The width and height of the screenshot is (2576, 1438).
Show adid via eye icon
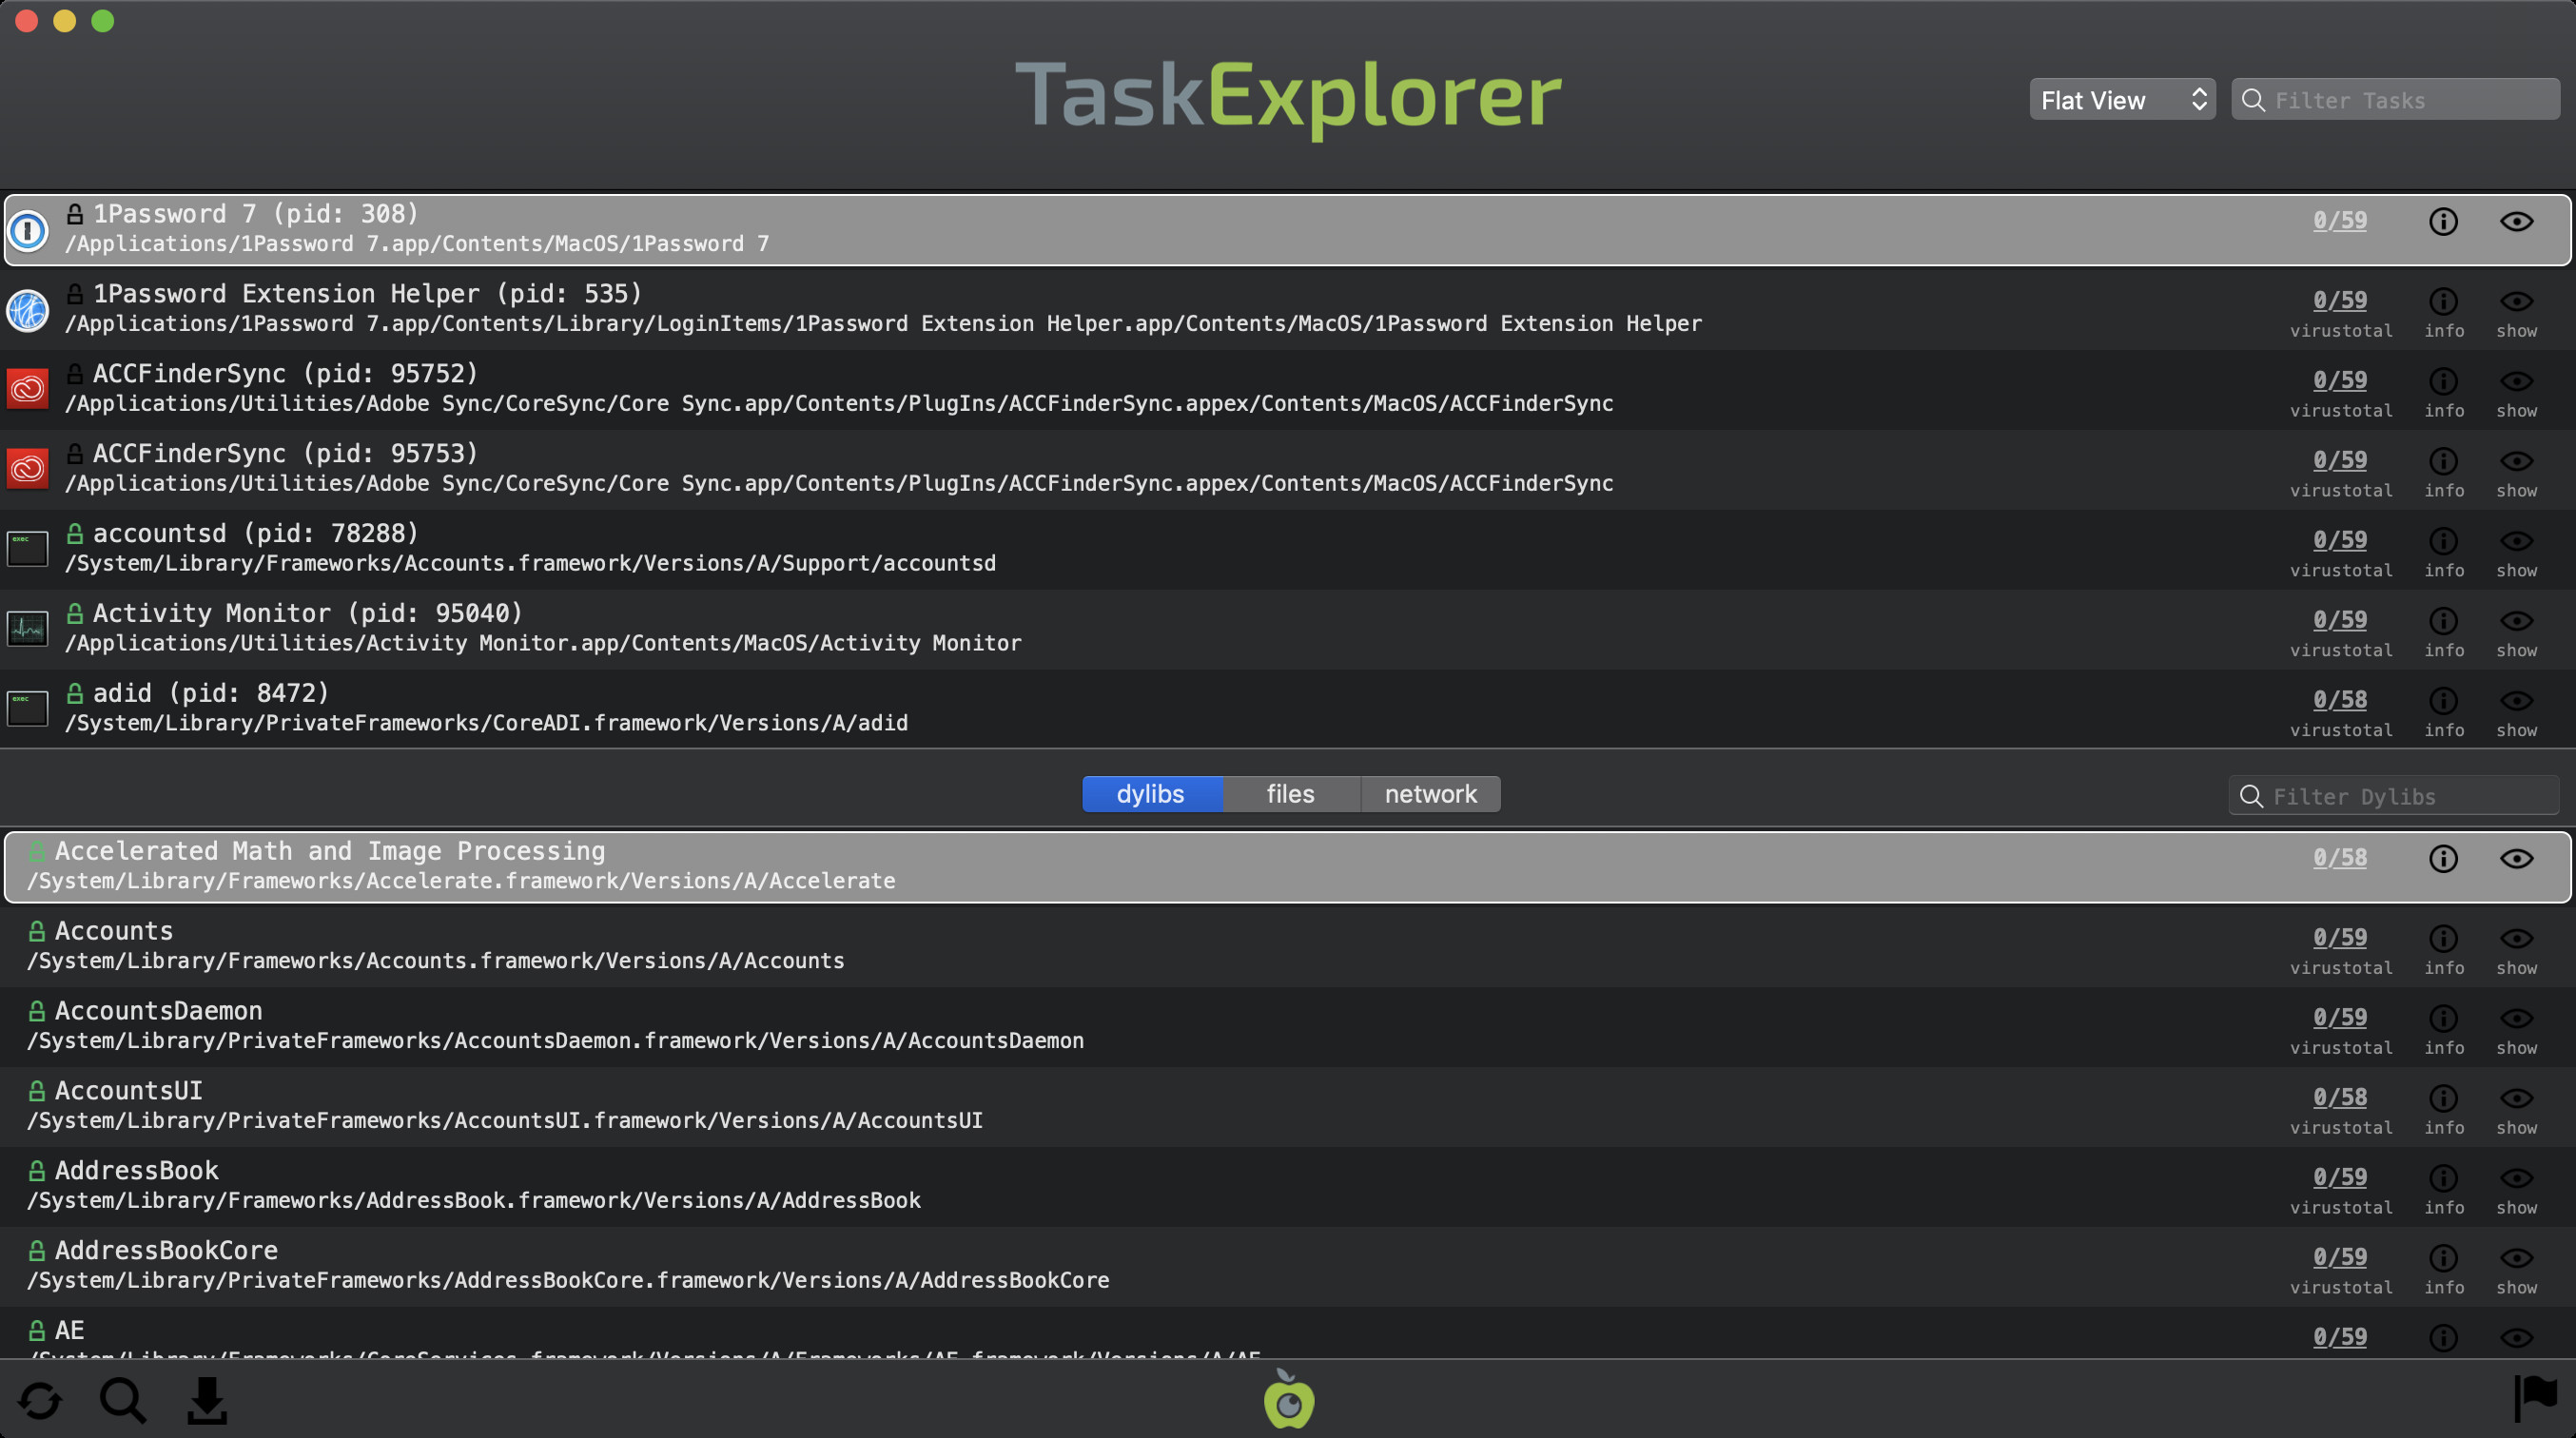(2516, 701)
